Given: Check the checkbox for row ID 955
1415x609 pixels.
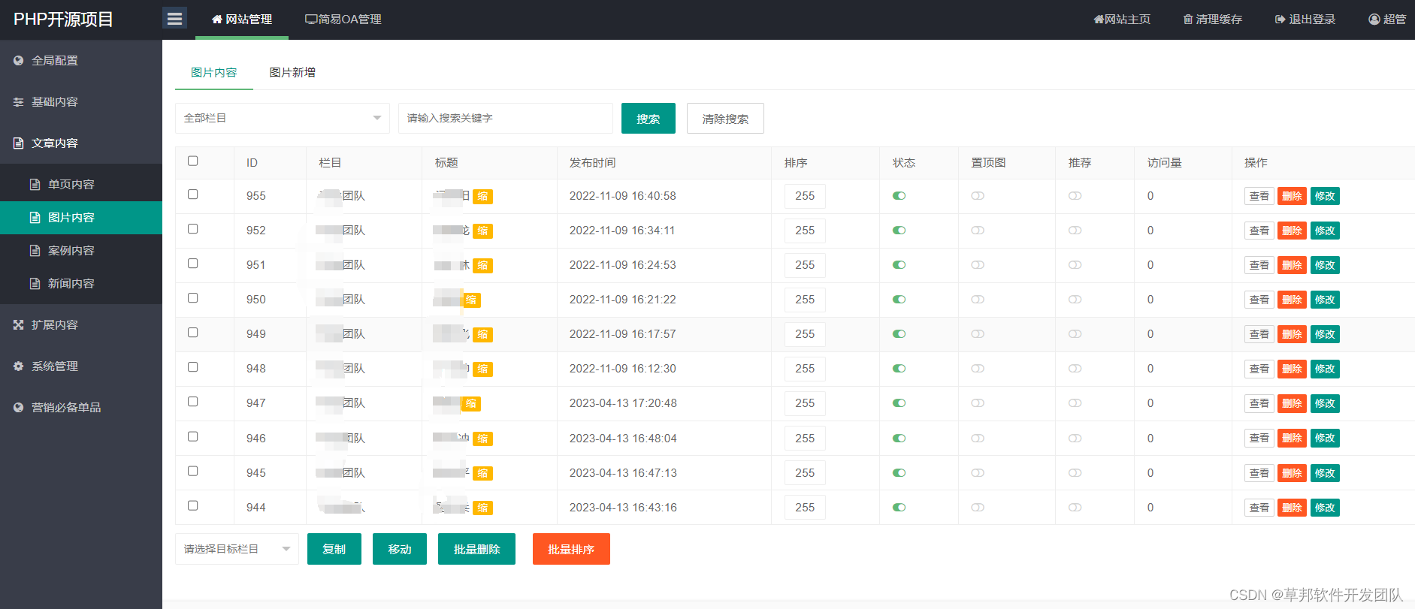Looking at the screenshot, I should coord(193,194).
